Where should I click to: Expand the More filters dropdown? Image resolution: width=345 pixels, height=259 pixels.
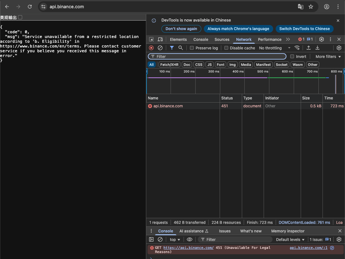click(328, 56)
